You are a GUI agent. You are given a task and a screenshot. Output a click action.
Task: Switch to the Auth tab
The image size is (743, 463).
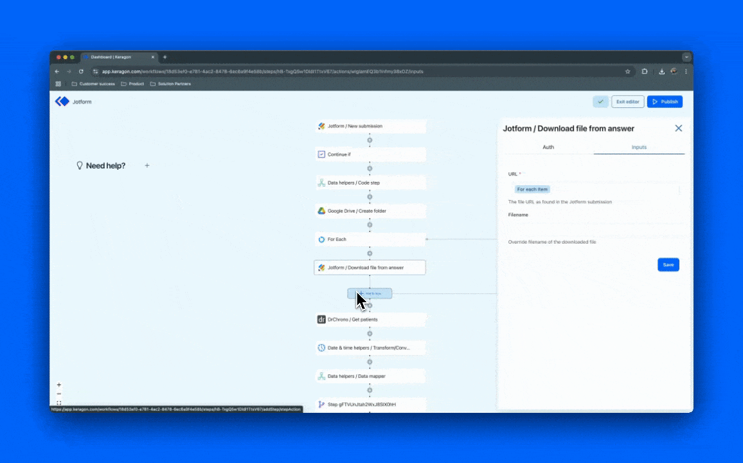tap(548, 147)
